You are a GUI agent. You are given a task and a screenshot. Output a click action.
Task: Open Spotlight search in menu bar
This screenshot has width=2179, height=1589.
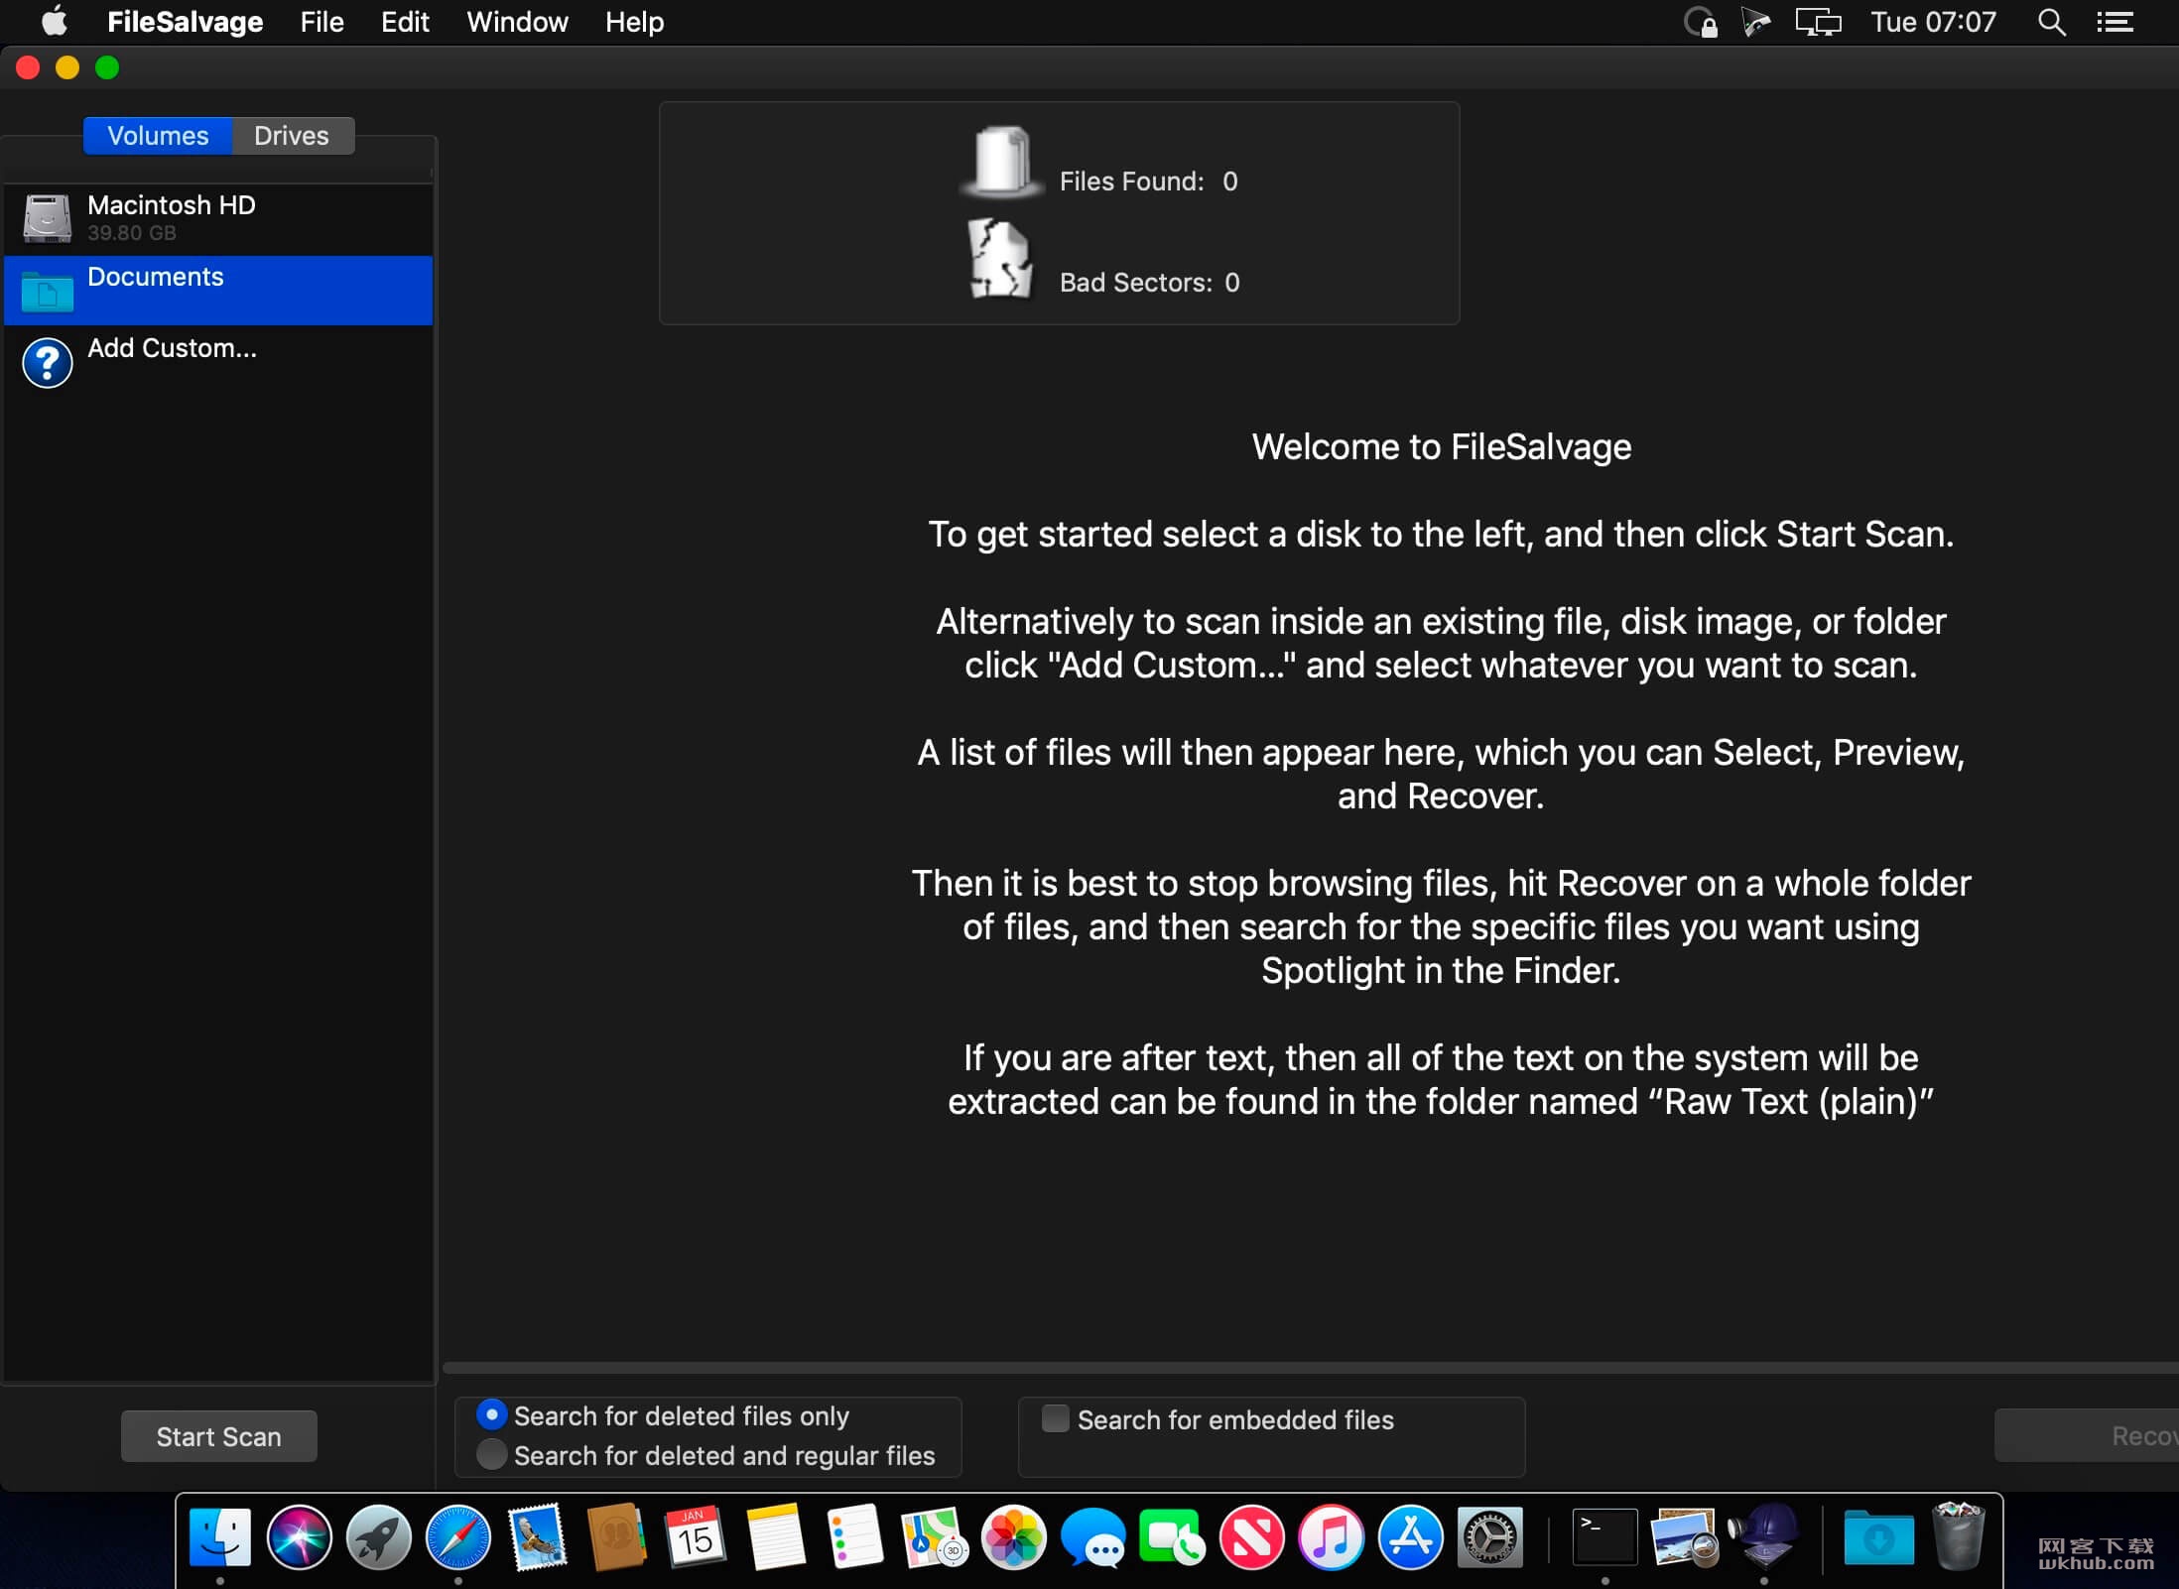coord(2051,22)
